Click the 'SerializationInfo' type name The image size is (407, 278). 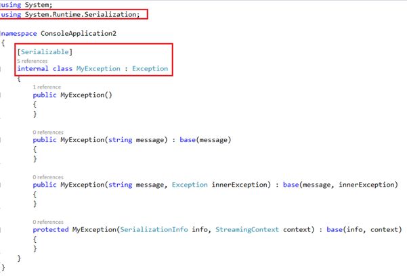tap(154, 229)
